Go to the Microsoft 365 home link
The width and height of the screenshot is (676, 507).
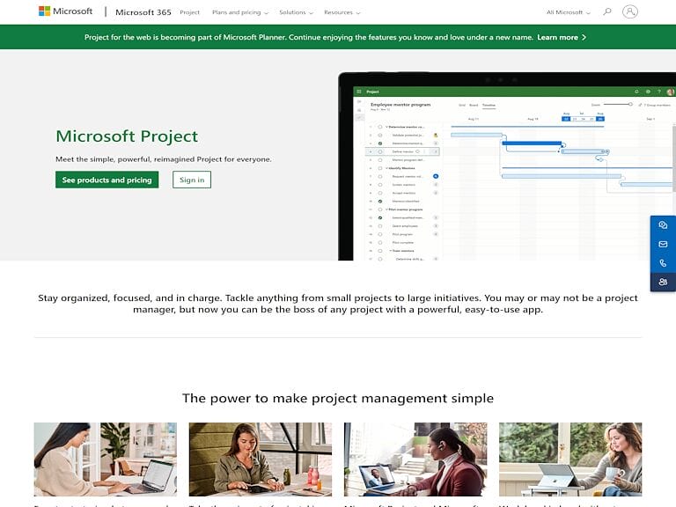click(143, 12)
